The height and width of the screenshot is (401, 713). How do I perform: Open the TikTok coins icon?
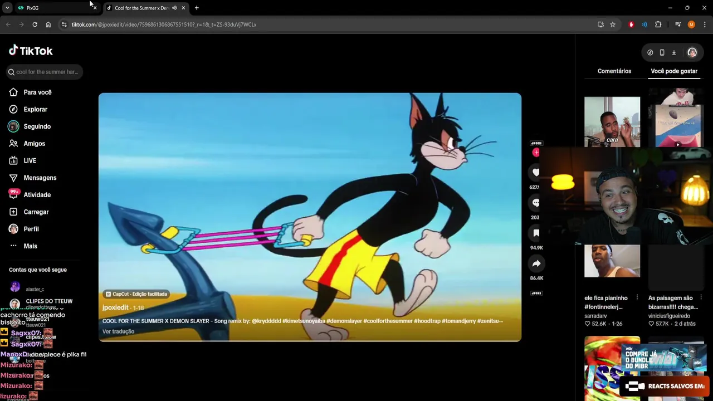(650, 52)
